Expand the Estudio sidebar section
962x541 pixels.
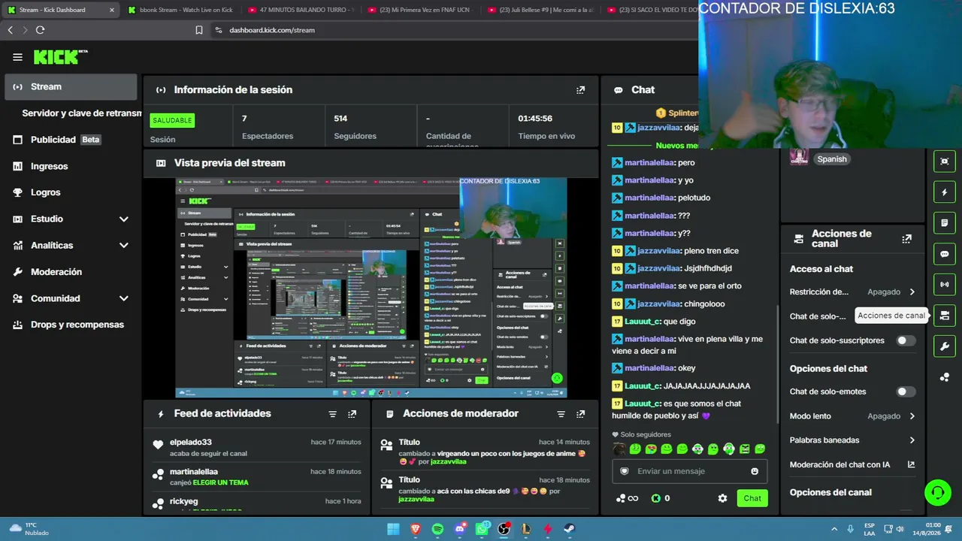click(x=124, y=219)
